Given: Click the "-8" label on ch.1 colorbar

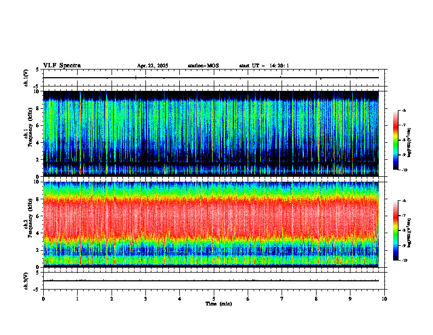Looking at the screenshot, I should [x=403, y=140].
